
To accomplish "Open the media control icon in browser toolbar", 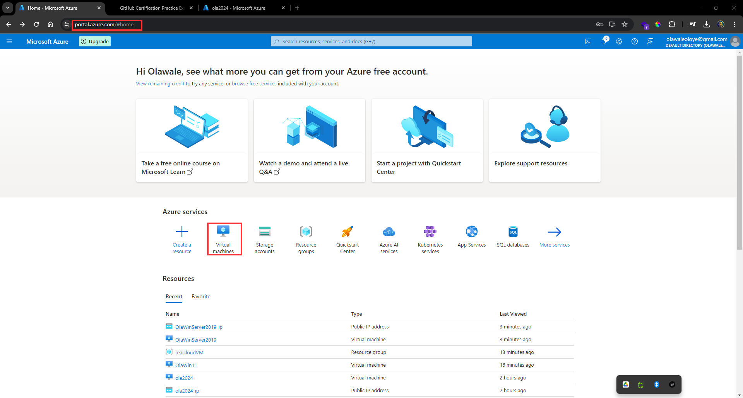I will 693,24.
